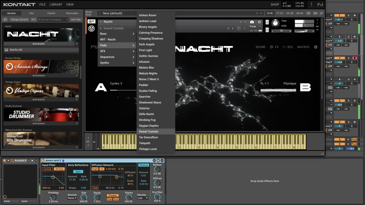Open the LIBRARY menu
The image size is (365, 205).
point(56,5)
